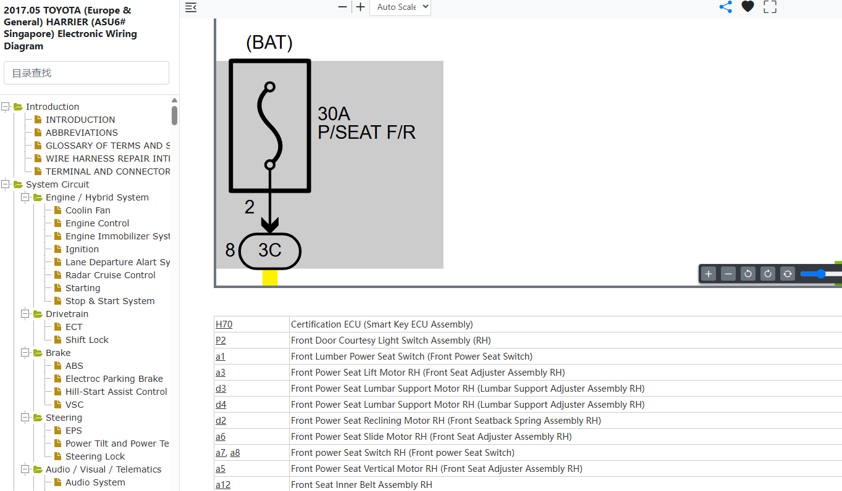This screenshot has height=491, width=842.
Task: Collapse the Drivetrain tree node
Action: coord(25,314)
